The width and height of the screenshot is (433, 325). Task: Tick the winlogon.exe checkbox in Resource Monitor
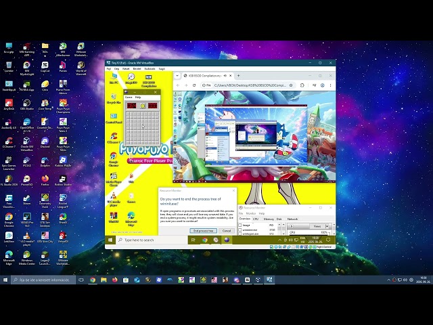coord(240,234)
